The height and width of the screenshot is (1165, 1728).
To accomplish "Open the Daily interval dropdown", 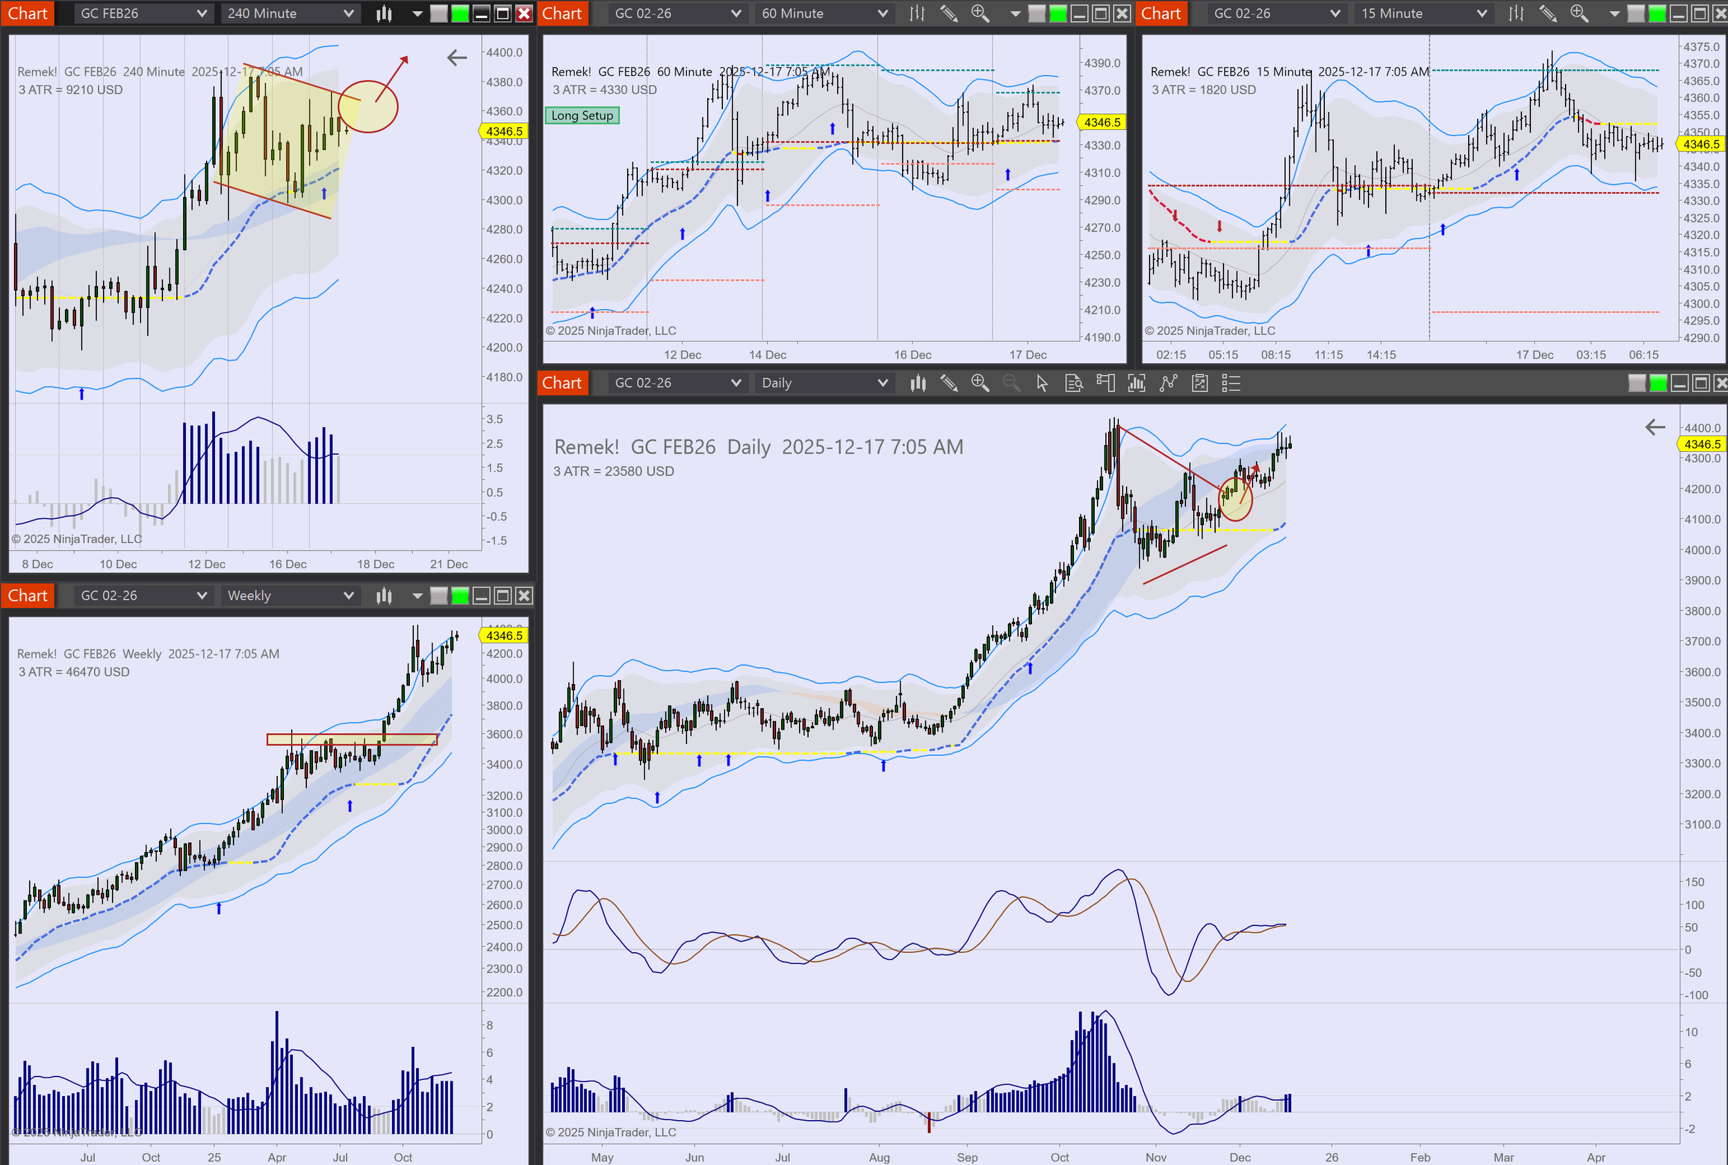I will pyautogui.click(x=823, y=383).
